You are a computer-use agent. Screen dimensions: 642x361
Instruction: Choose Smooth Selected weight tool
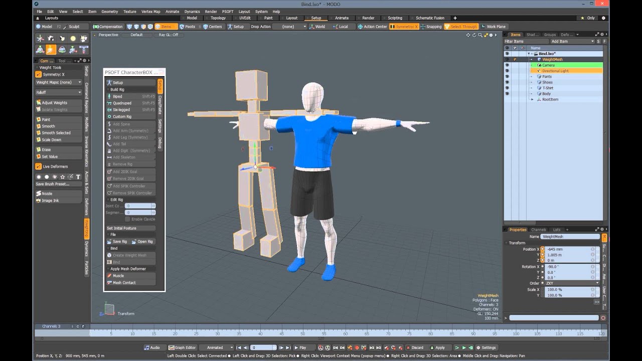pyautogui.click(x=58, y=133)
